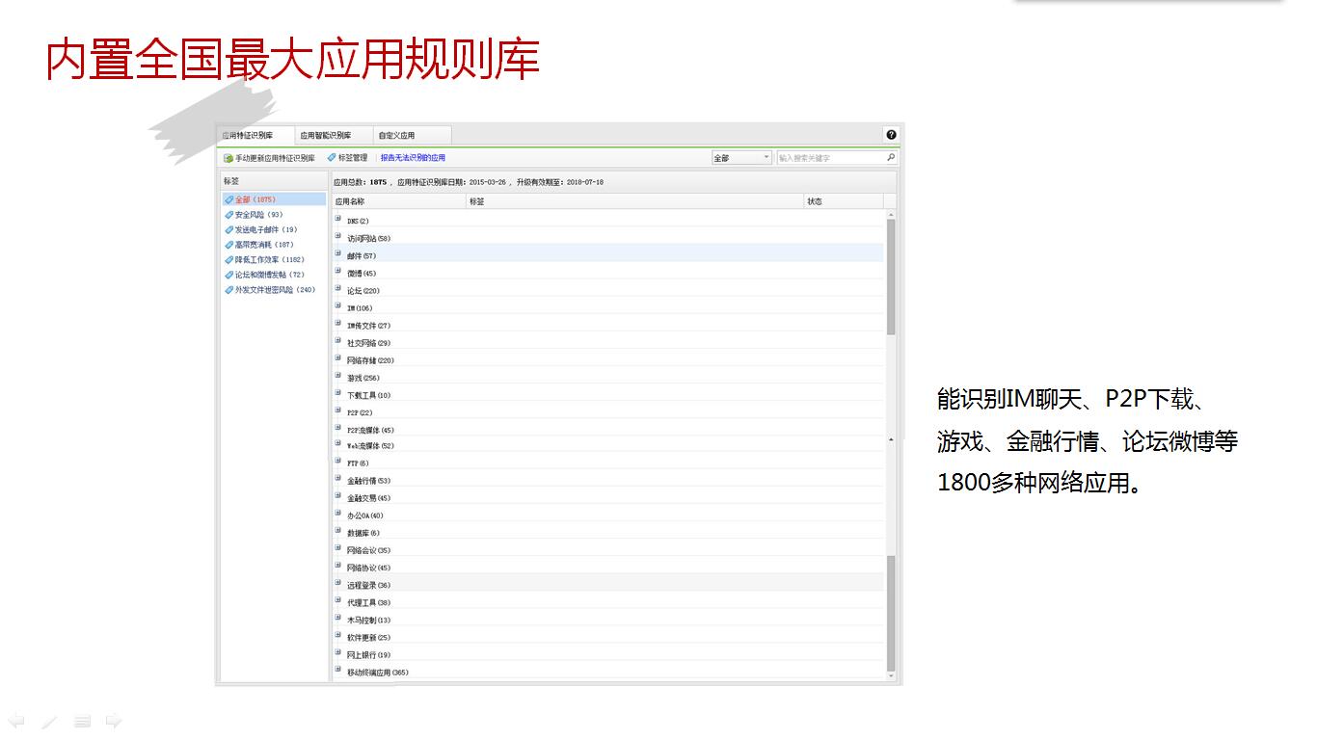Expand the 游戏 (256) category
This screenshot has height=740, width=1317.
tap(338, 377)
